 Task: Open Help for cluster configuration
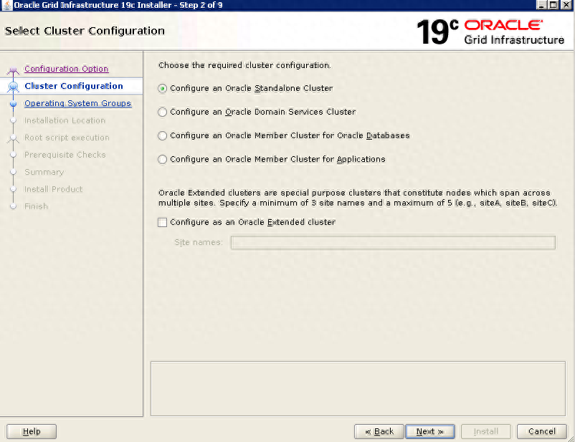[31, 431]
